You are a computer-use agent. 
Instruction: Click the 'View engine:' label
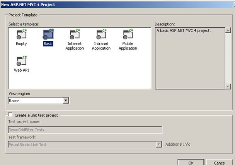click(x=19, y=94)
